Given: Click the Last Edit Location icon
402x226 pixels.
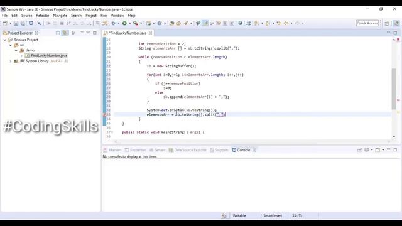Looking at the screenshot, I should (279, 23).
